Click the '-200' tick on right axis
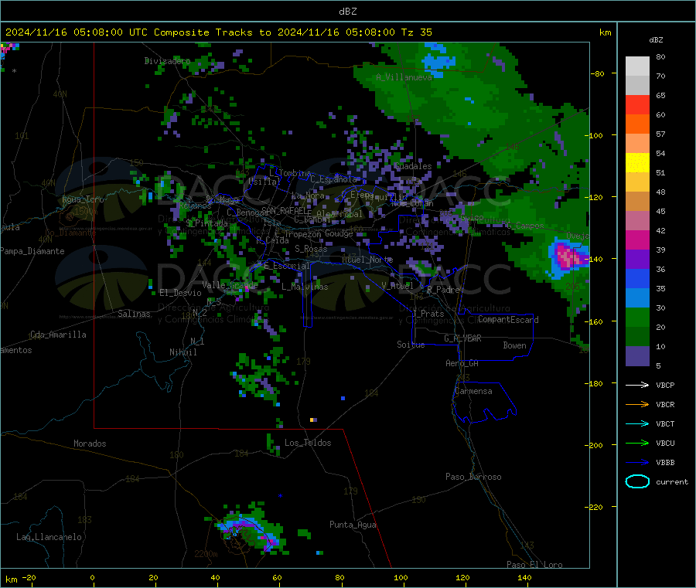This screenshot has height=588, width=696. coord(595,445)
